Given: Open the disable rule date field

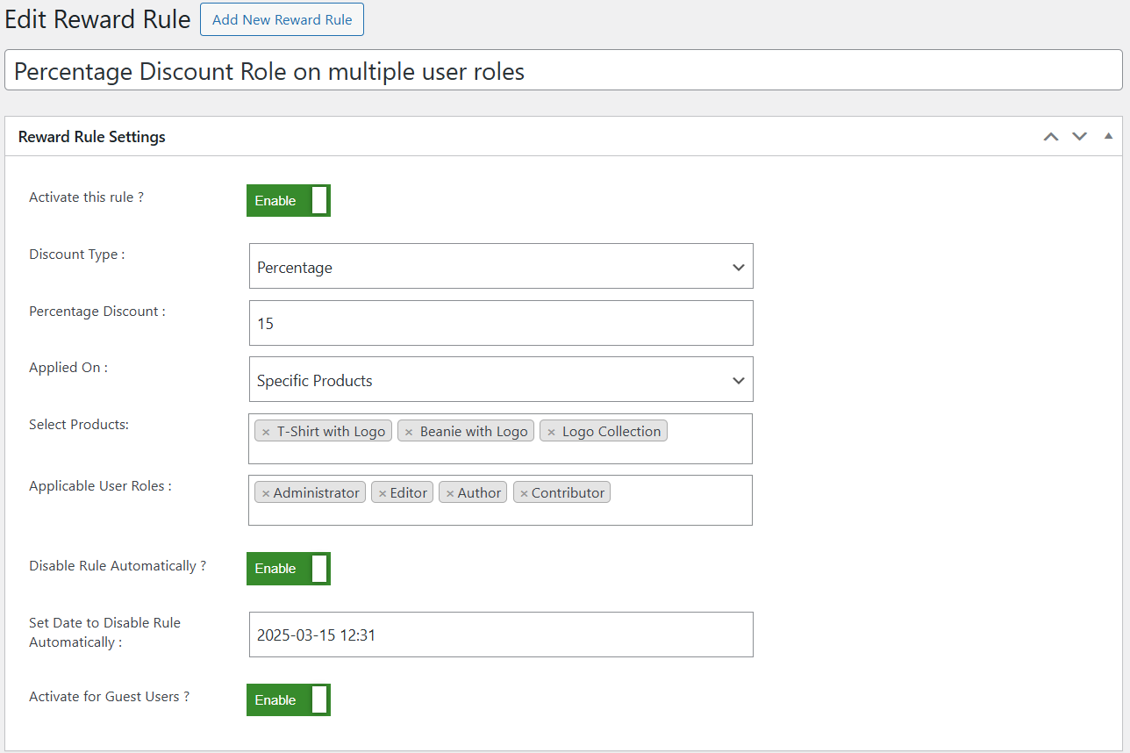Looking at the screenshot, I should [x=500, y=634].
